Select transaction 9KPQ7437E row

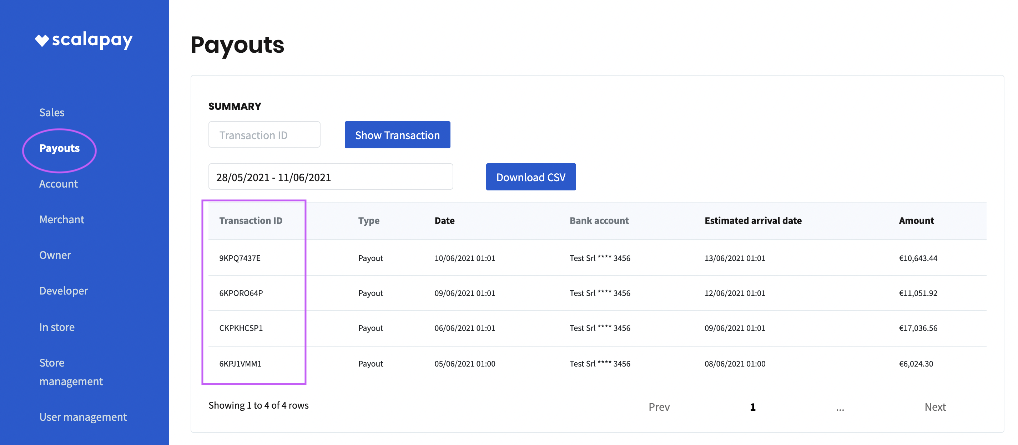click(240, 258)
